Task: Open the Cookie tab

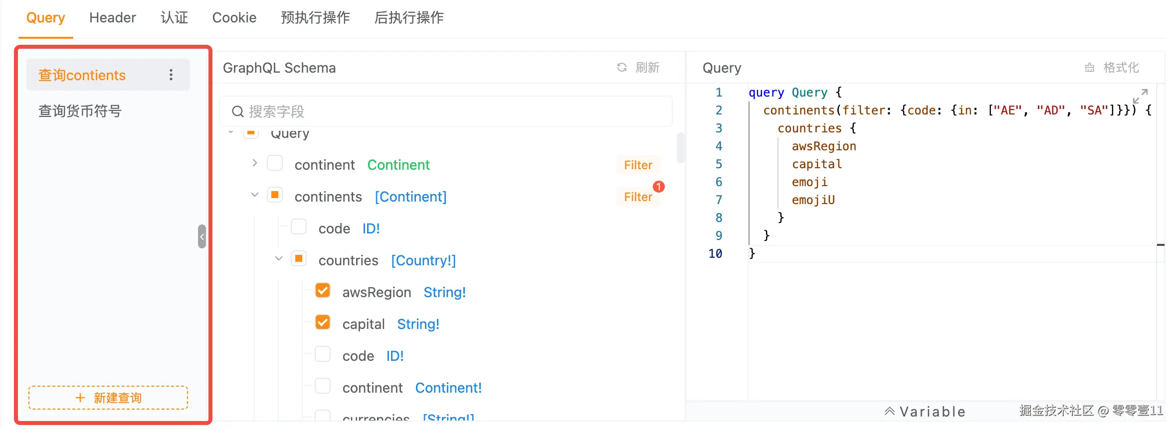Action: point(234,18)
